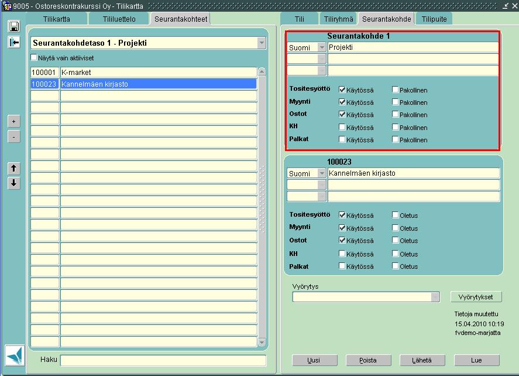Switch to the Tiliryhmä tab
The width and height of the screenshot is (519, 376).
point(338,19)
